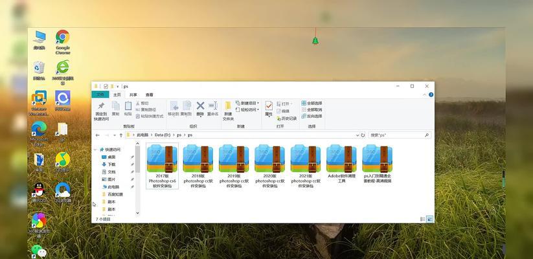Click Edit (编辑) in Open group

[283, 111]
